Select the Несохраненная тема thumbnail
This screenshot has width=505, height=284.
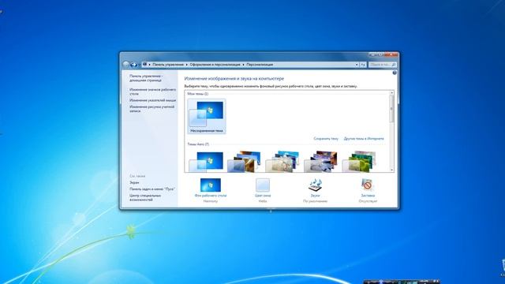coord(207,116)
